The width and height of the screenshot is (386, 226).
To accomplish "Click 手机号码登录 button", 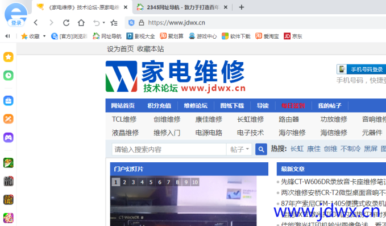I will pyautogui.click(x=361, y=69).
